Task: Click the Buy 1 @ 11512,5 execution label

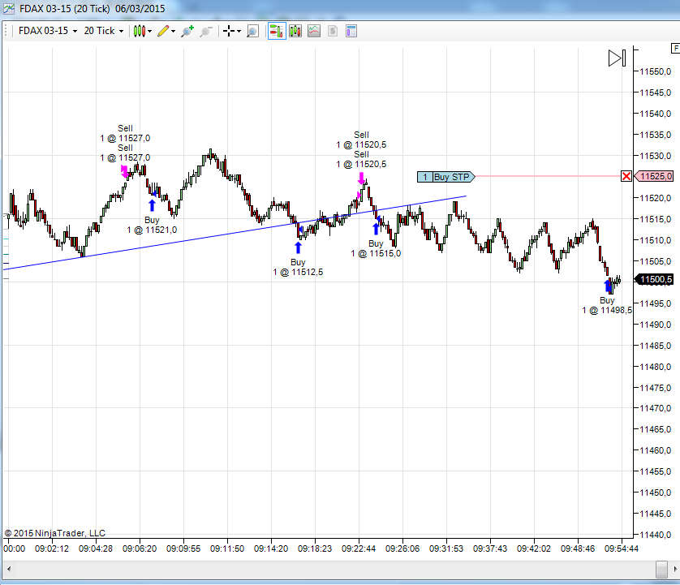Action: click(x=298, y=267)
